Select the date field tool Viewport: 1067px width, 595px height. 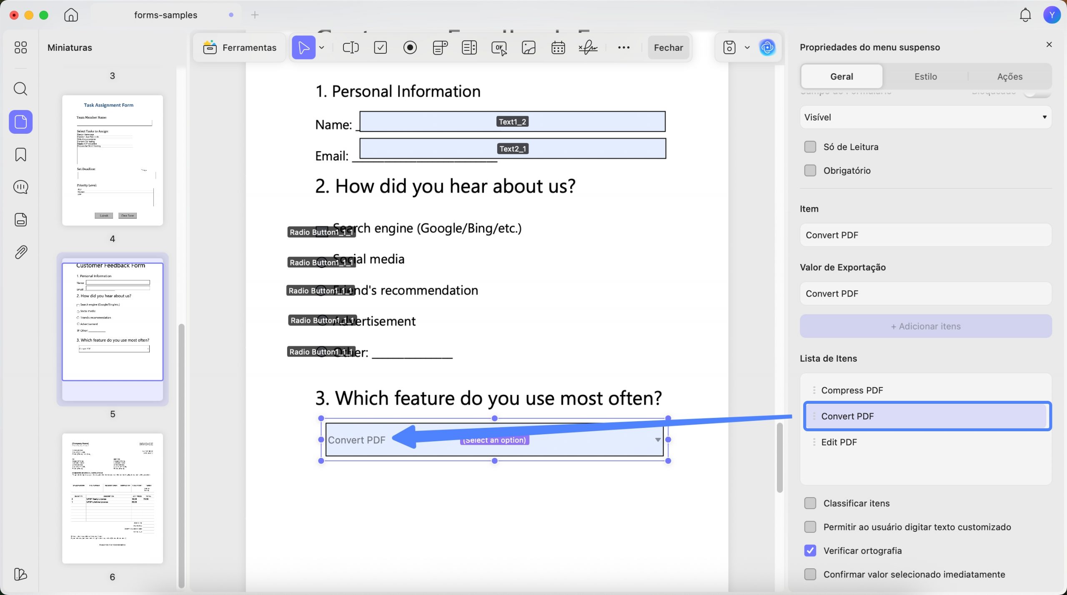tap(558, 47)
